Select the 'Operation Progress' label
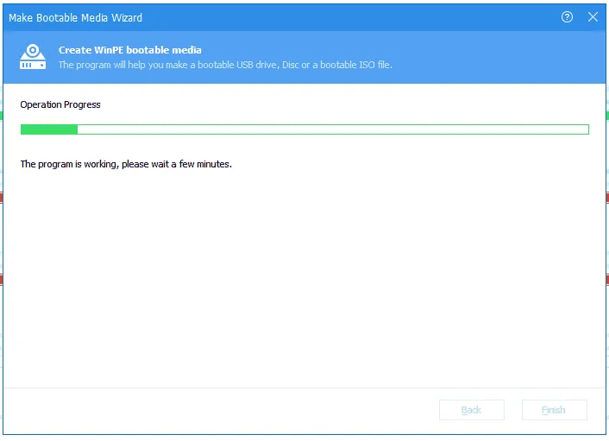Screen dimensions: 609x441 tap(60, 104)
